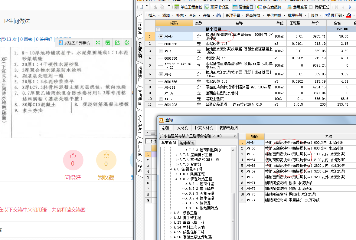The image size is (356, 240).
Task: Open 多方案报价 multi-scheme quote
Action: (x=269, y=7)
